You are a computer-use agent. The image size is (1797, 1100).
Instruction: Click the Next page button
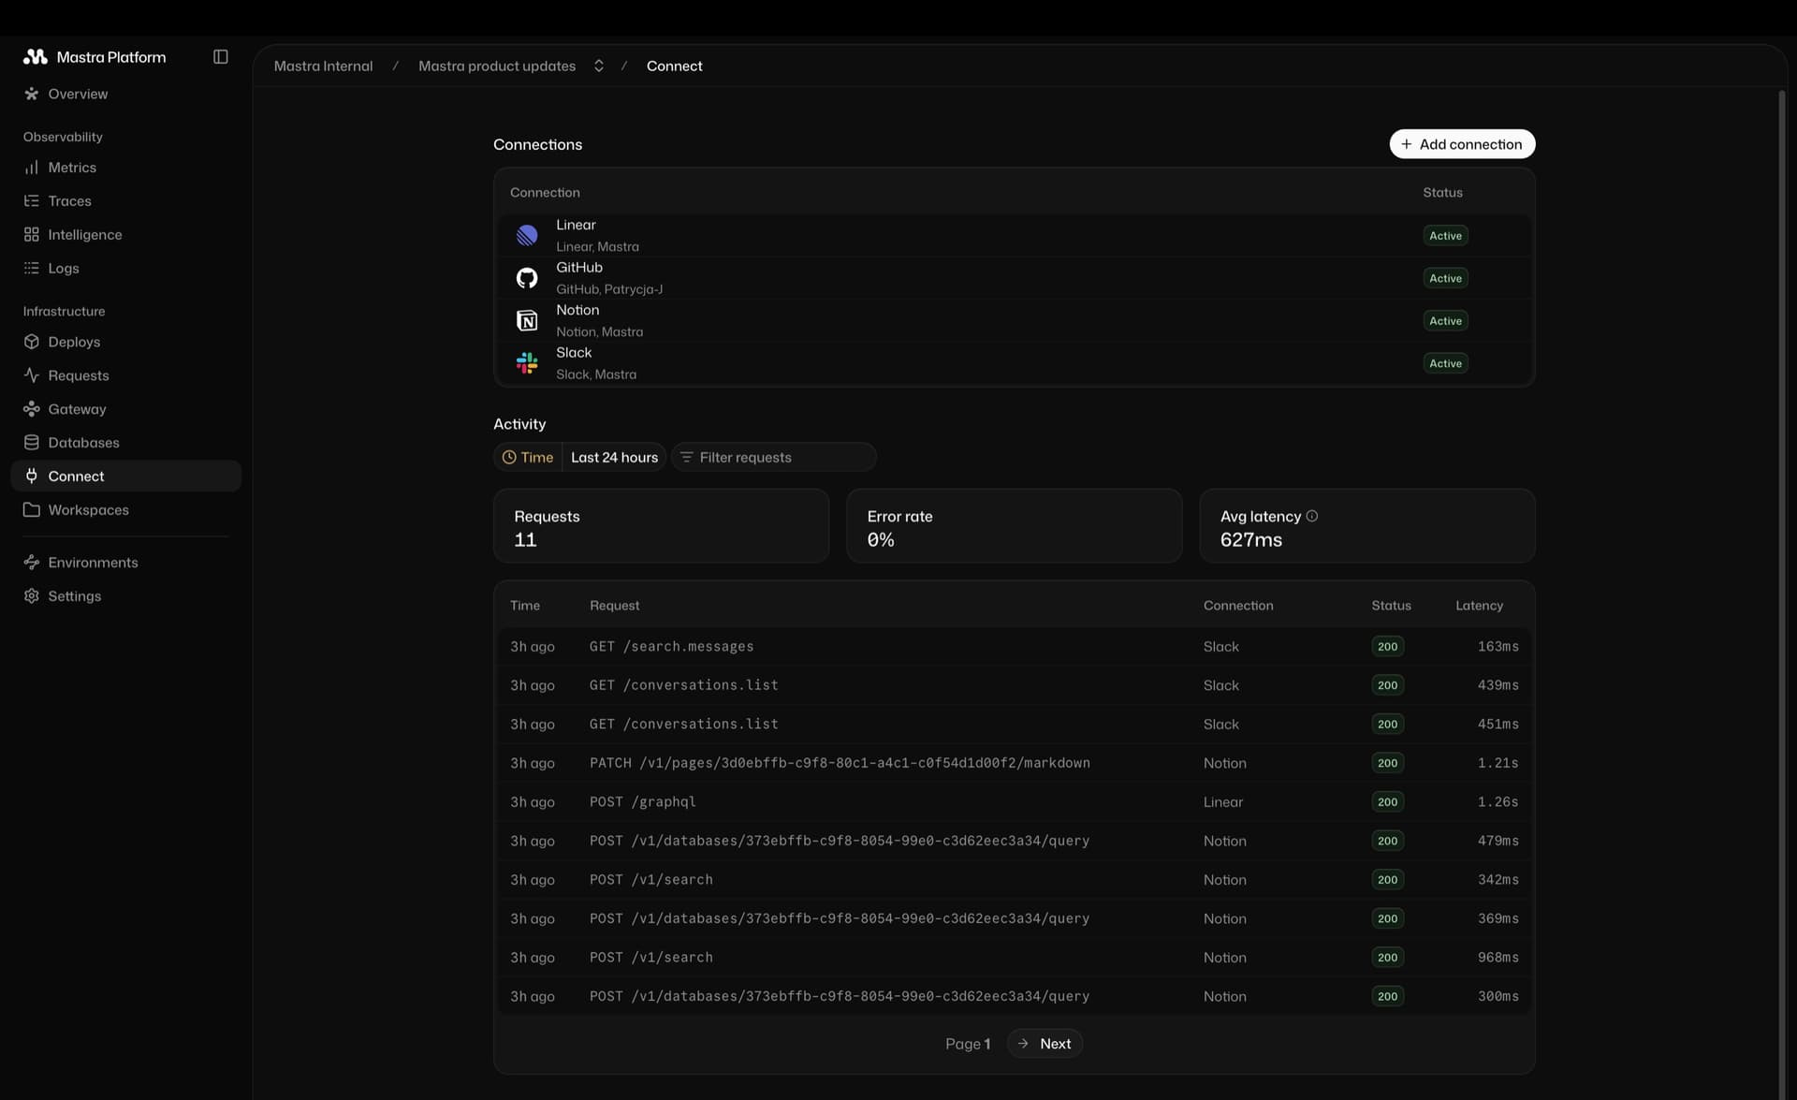[1045, 1044]
